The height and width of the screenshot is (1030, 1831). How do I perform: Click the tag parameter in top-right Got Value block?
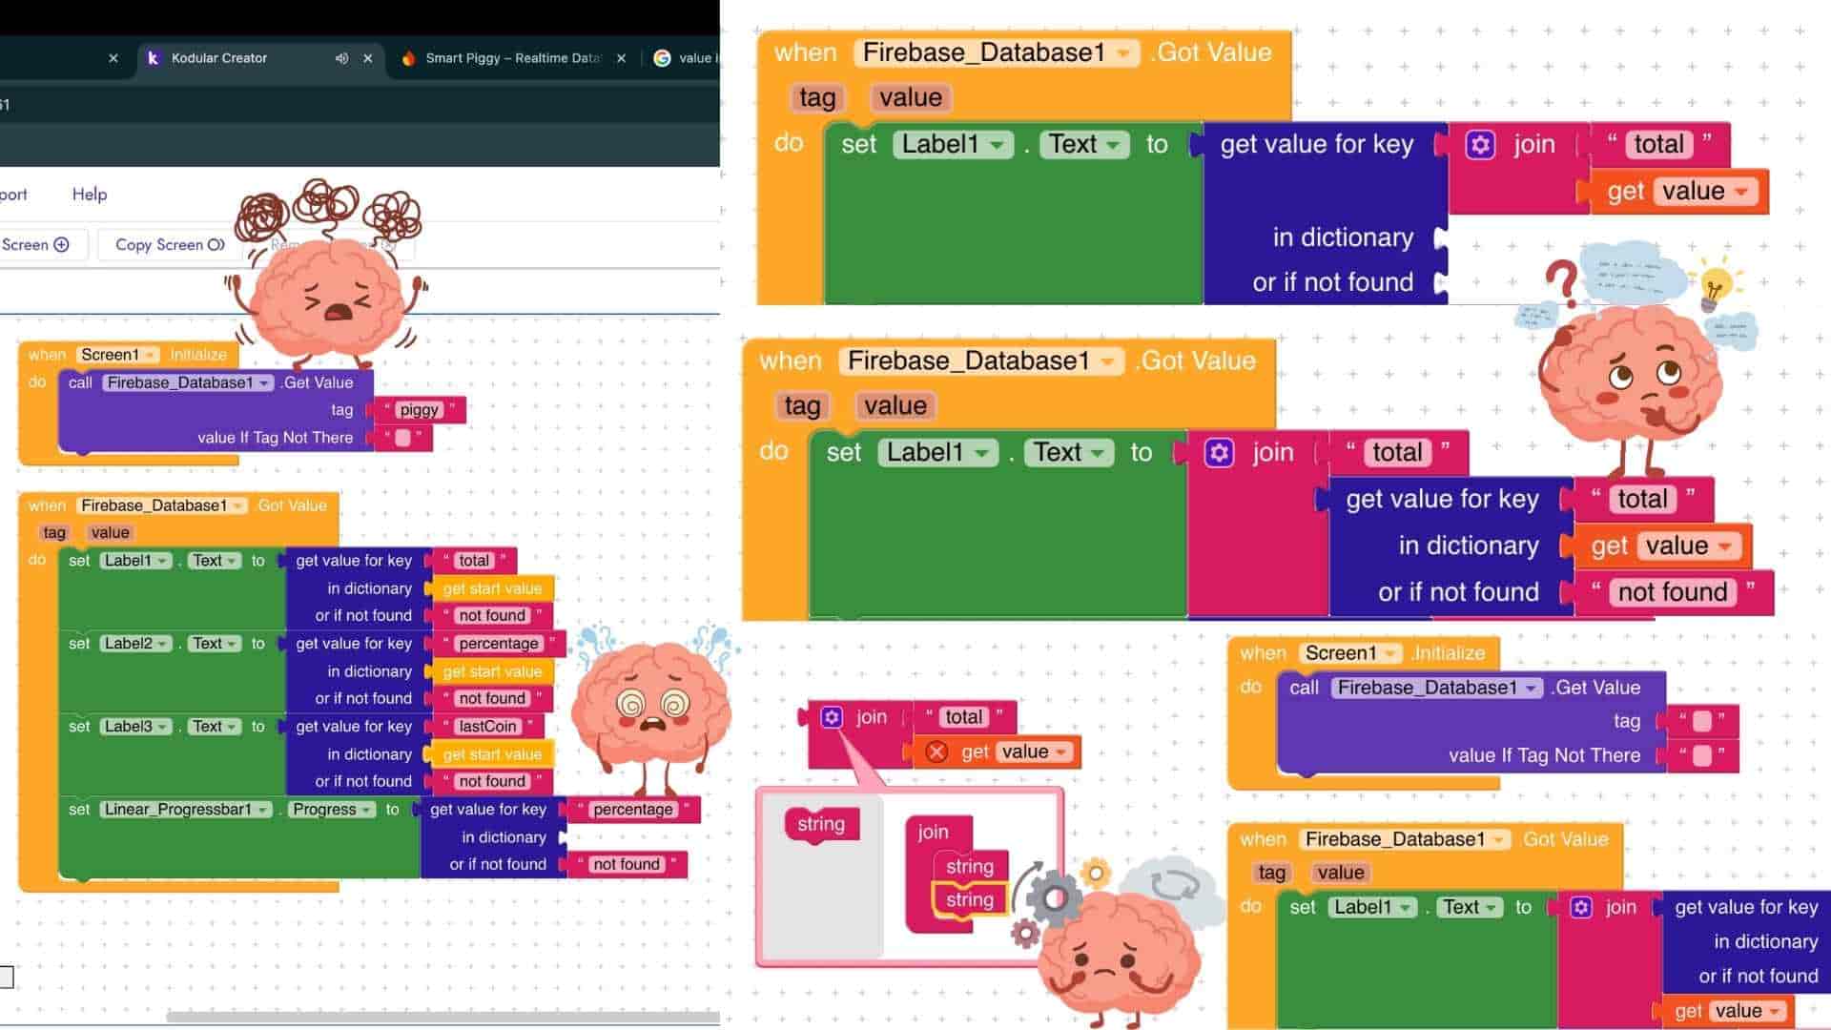coord(817,98)
